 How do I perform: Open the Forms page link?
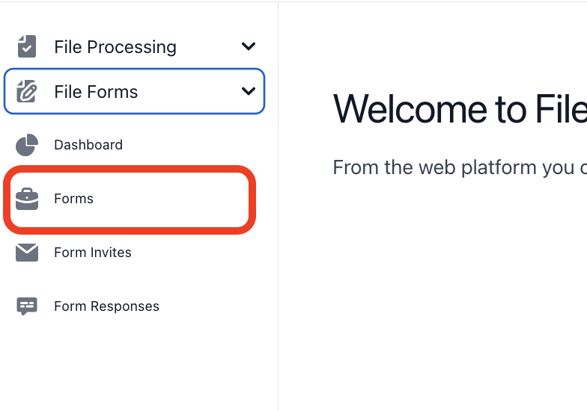coord(73,199)
